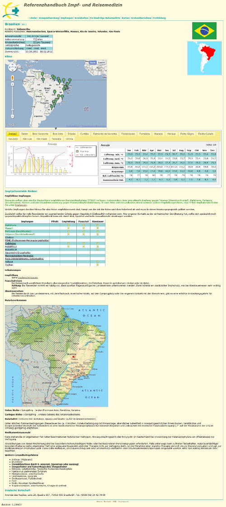This screenshot has height=507, width=226.
Task: Select the Macapá climate tab
Action: [x=159, y=134]
